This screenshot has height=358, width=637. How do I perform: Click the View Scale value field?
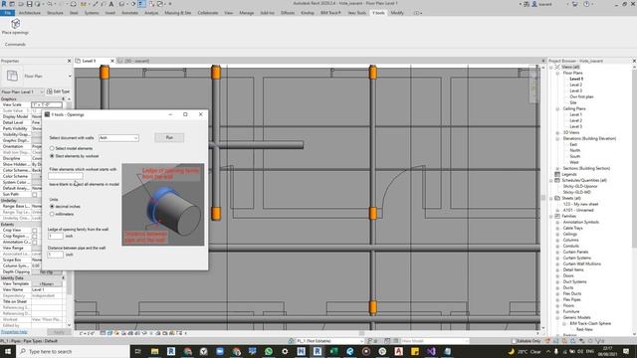tap(47, 104)
